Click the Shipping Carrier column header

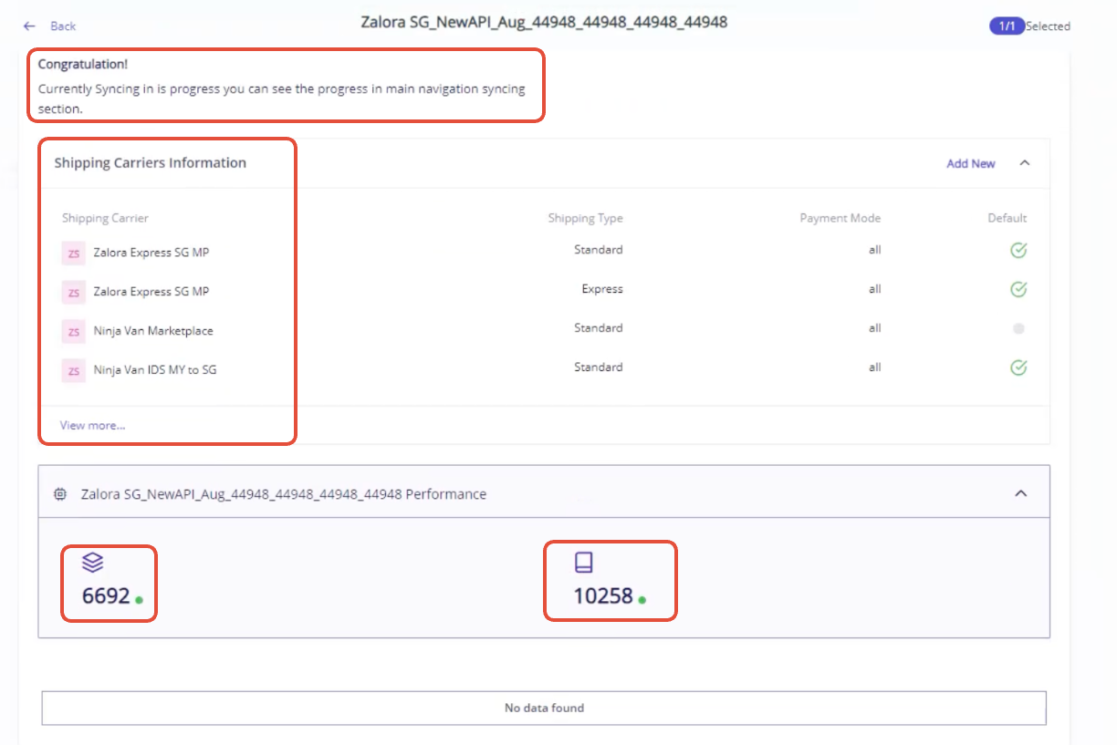[x=105, y=218]
